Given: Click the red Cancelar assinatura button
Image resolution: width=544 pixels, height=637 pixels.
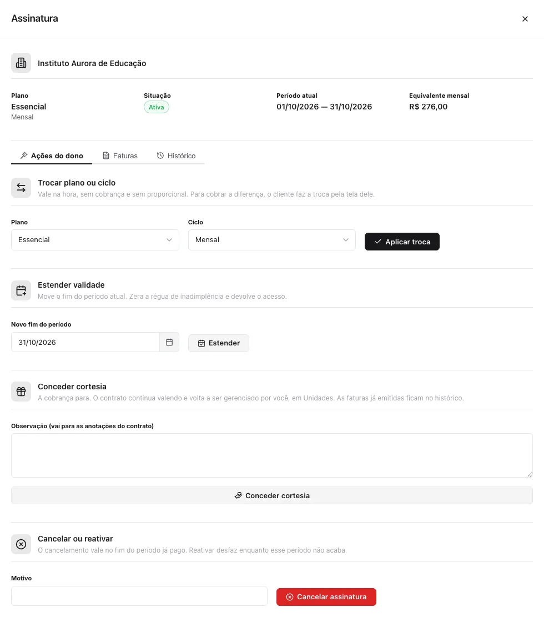Looking at the screenshot, I should 326,597.
